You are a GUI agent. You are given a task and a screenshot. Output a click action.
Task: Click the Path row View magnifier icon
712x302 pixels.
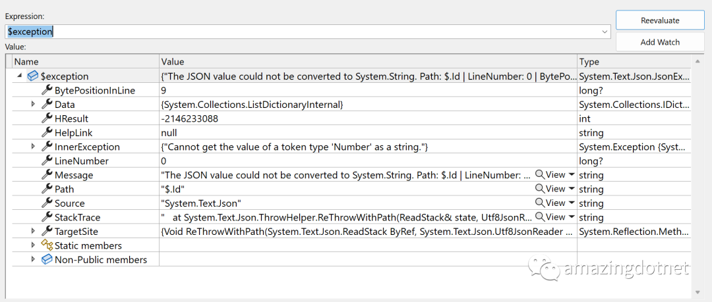click(540, 189)
